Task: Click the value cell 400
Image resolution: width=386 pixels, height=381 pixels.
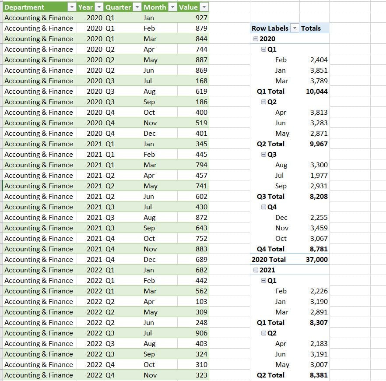Action: click(x=193, y=112)
